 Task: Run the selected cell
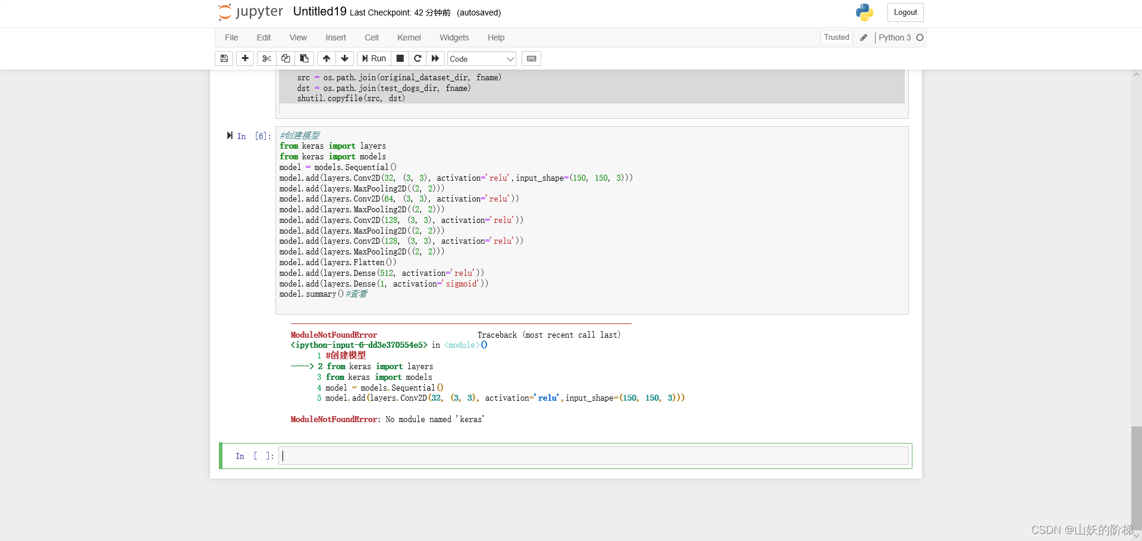[x=374, y=58]
